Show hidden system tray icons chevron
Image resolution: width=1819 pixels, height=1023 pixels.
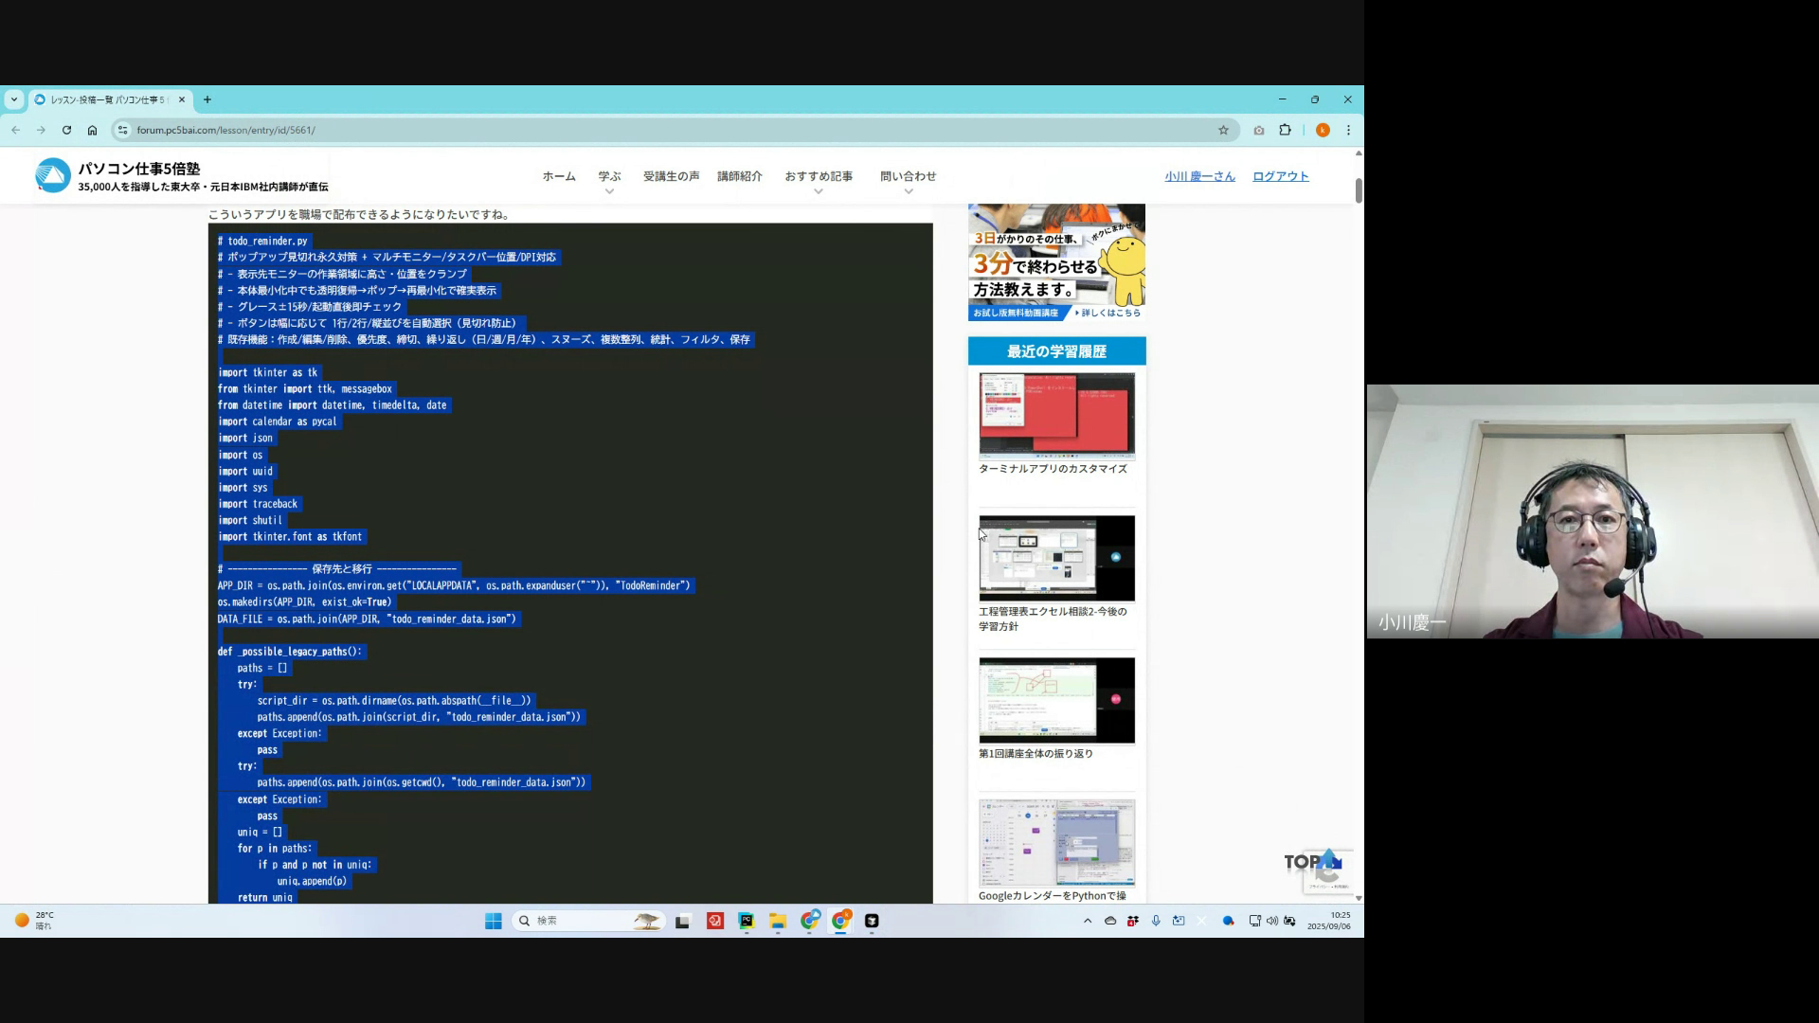coord(1088,921)
